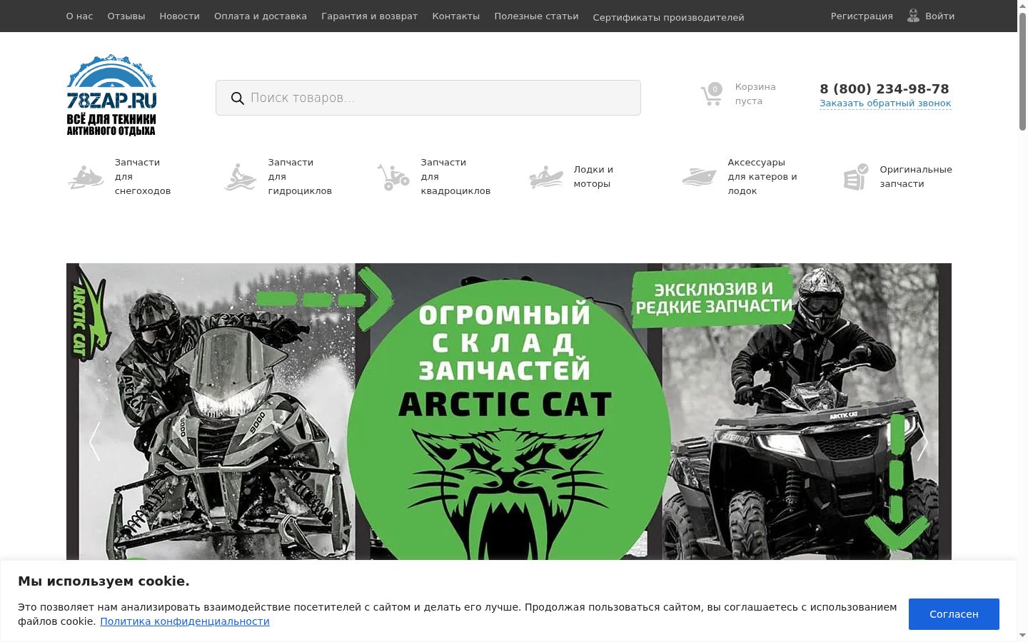Click Заказать обратный звонок link
Image resolution: width=1028 pixels, height=642 pixels.
click(885, 103)
